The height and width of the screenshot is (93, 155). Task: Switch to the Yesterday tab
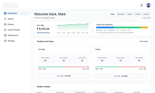pos(121,14)
